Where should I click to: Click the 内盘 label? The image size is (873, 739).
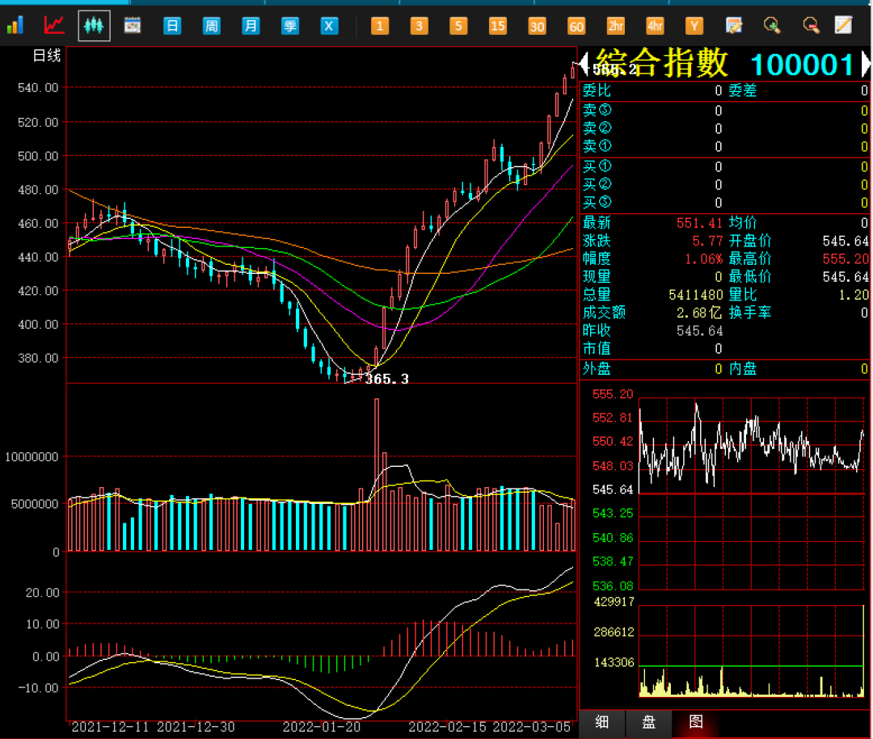tap(743, 368)
